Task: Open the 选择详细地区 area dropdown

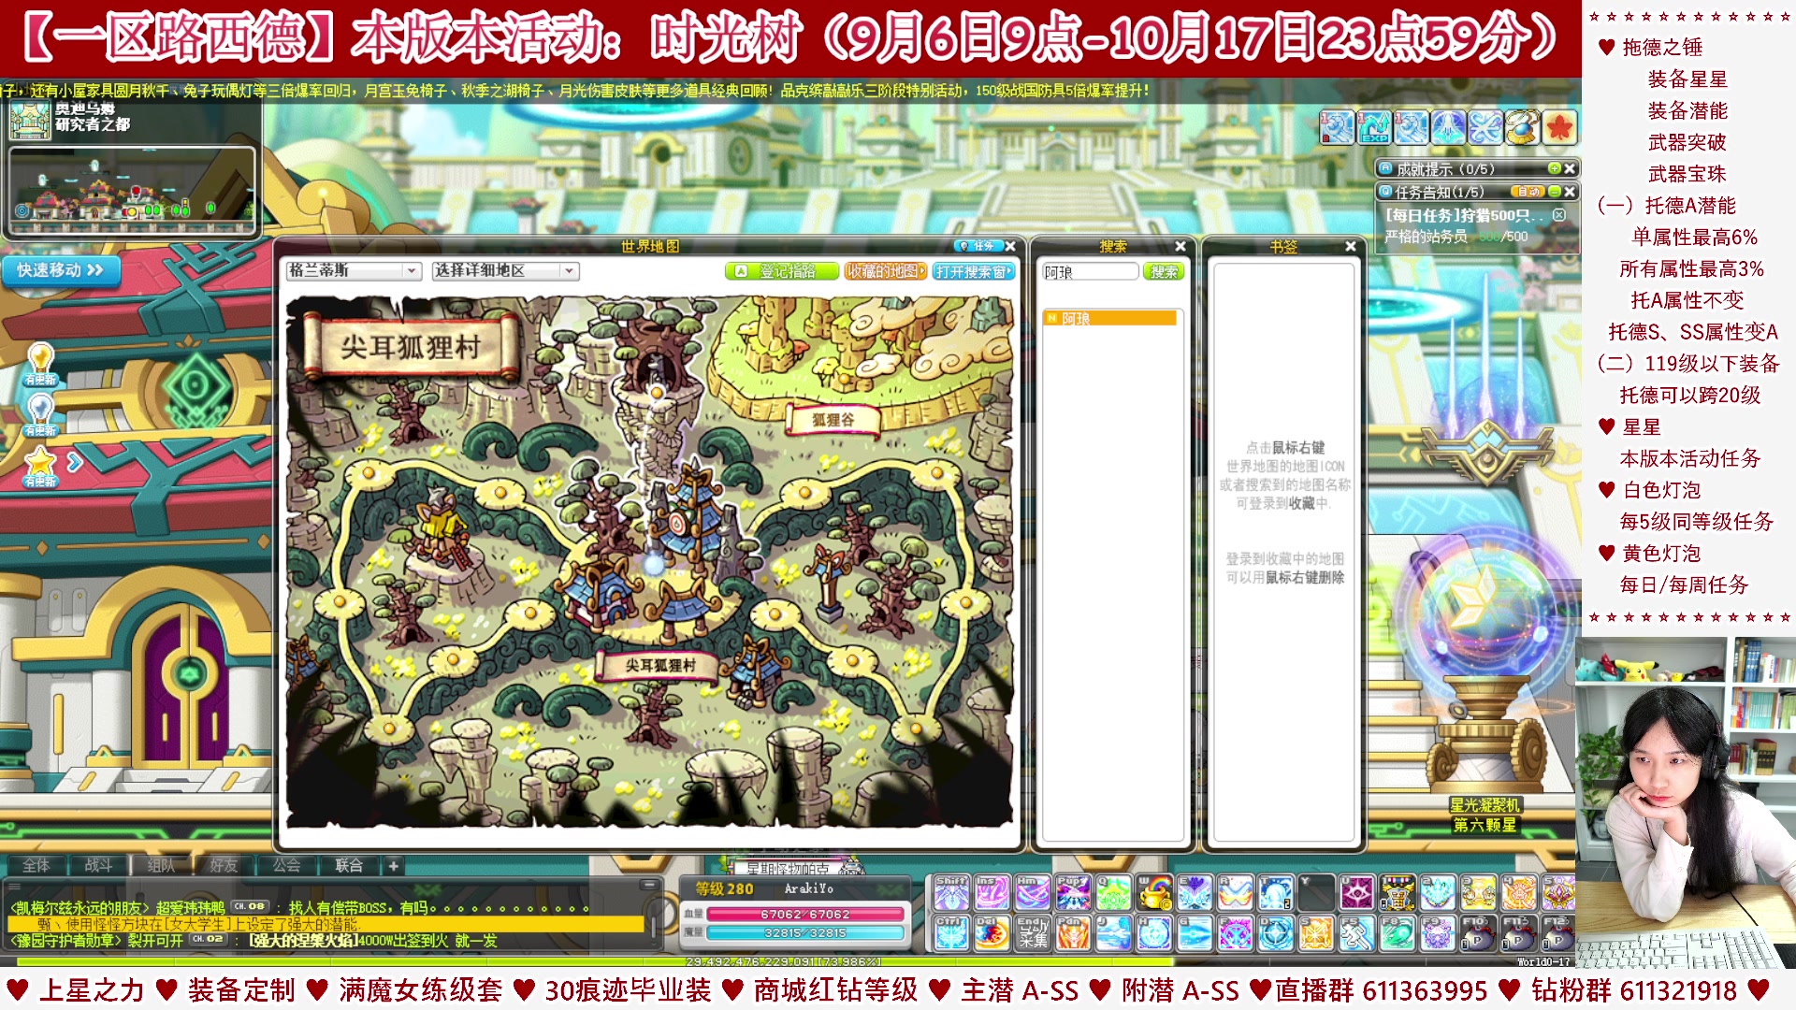Action: pyautogui.click(x=505, y=270)
